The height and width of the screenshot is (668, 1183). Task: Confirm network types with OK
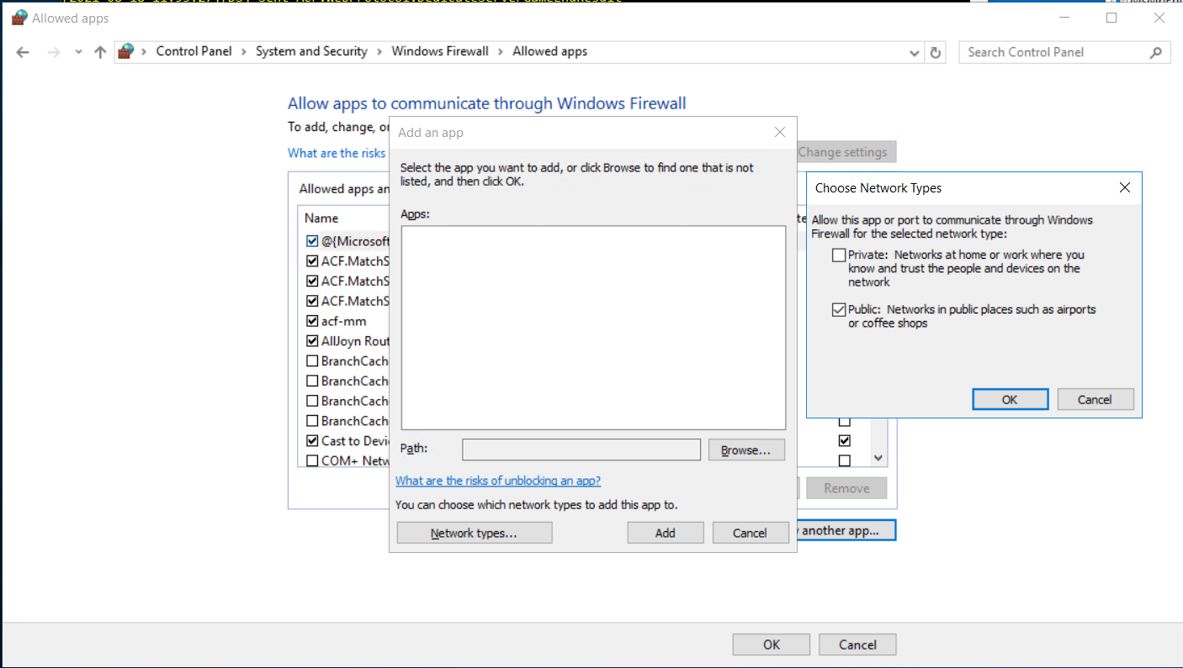coord(1010,399)
